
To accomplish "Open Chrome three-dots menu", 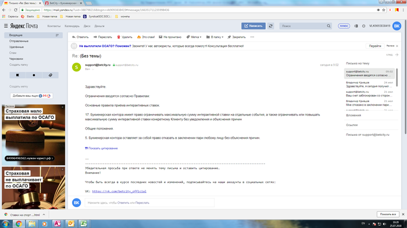I will tap(404, 10).
